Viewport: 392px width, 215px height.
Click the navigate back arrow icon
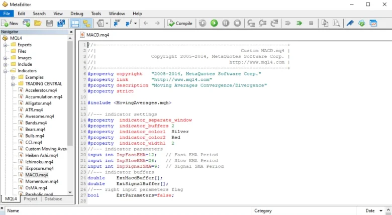pos(146,23)
